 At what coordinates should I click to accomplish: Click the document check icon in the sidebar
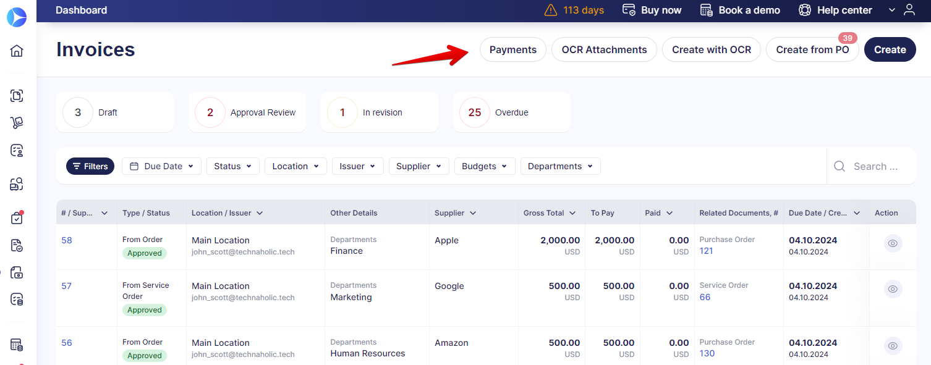17,245
